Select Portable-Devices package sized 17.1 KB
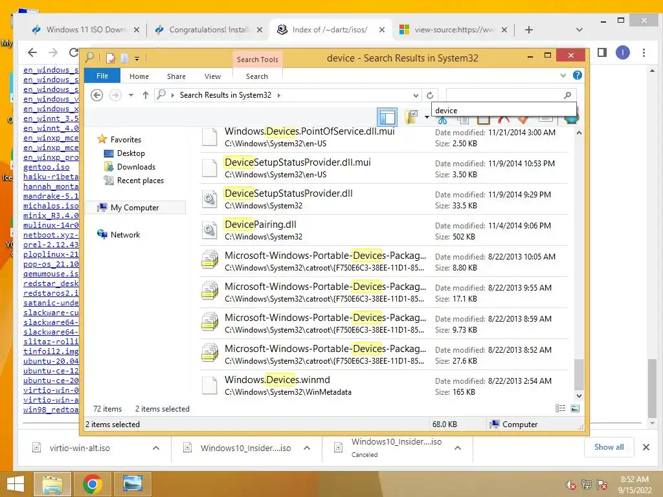This screenshot has width=663, height=497. (383, 293)
